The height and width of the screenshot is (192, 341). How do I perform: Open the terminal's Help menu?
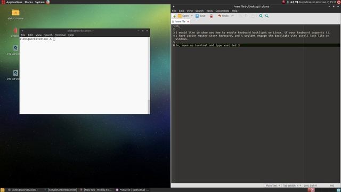tap(71, 35)
